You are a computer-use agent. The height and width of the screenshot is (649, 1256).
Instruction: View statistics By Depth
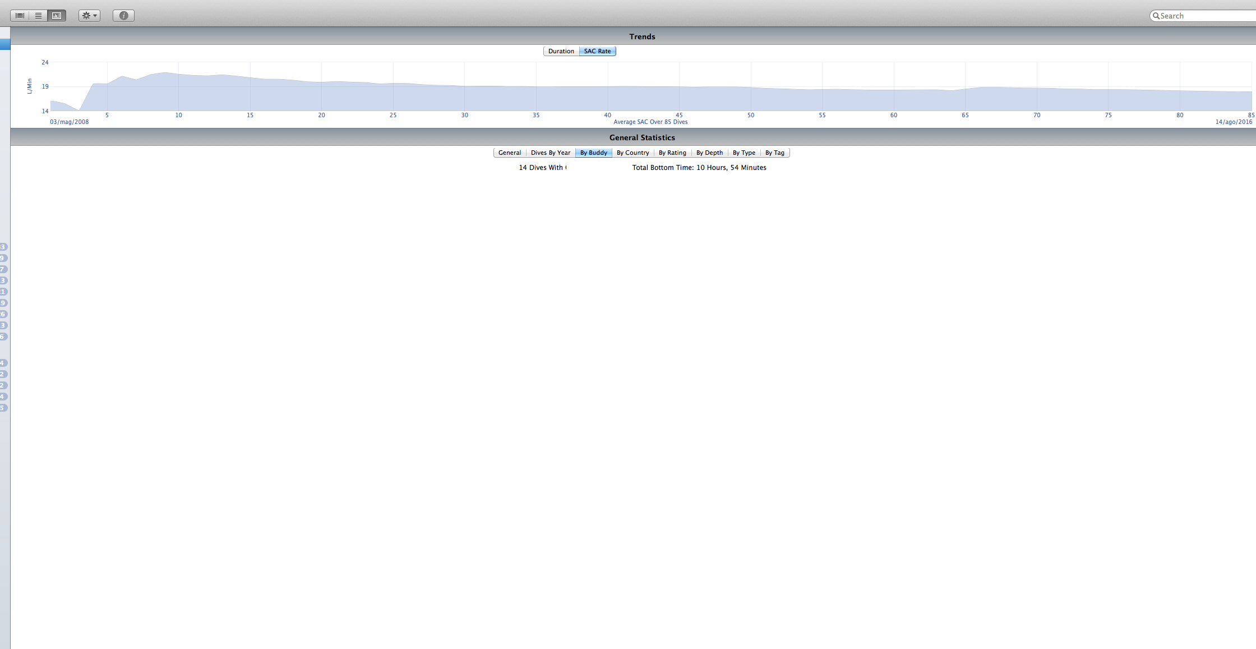coord(709,153)
